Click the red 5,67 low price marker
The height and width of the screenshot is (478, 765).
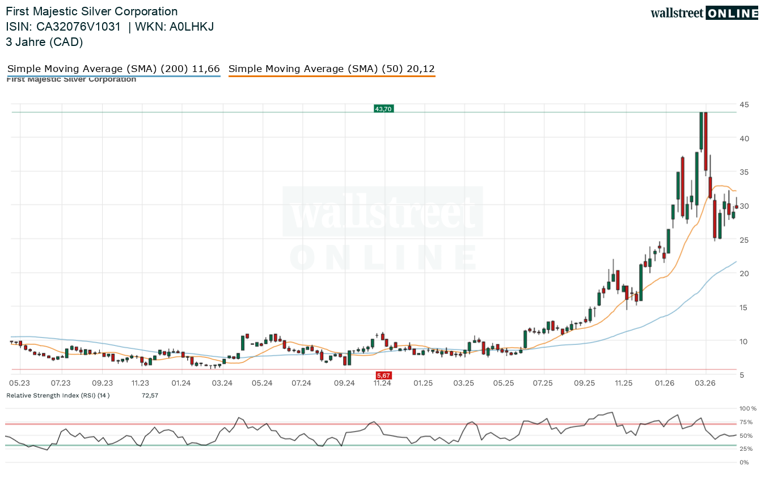383,375
